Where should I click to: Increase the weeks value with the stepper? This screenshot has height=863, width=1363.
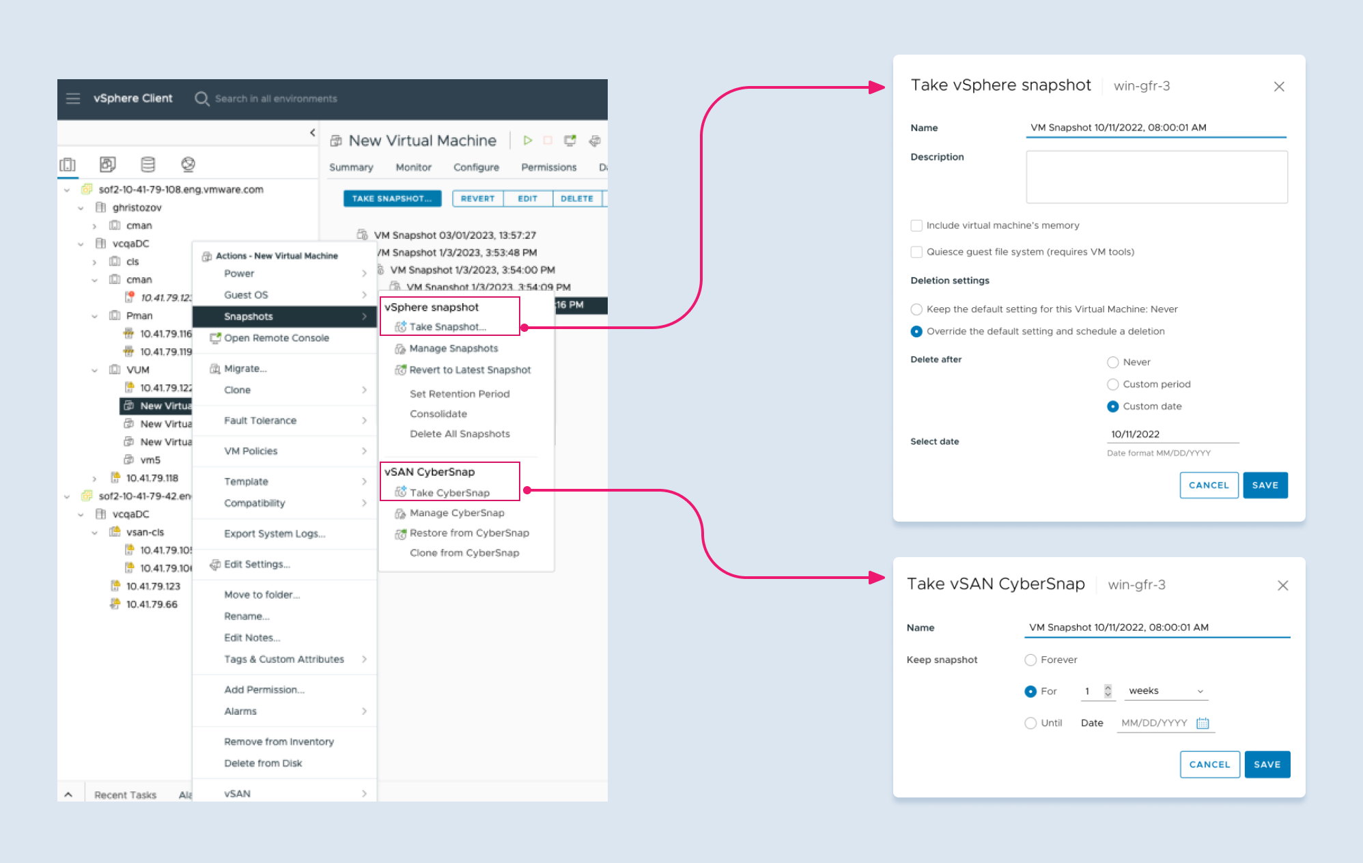pyautogui.click(x=1109, y=687)
